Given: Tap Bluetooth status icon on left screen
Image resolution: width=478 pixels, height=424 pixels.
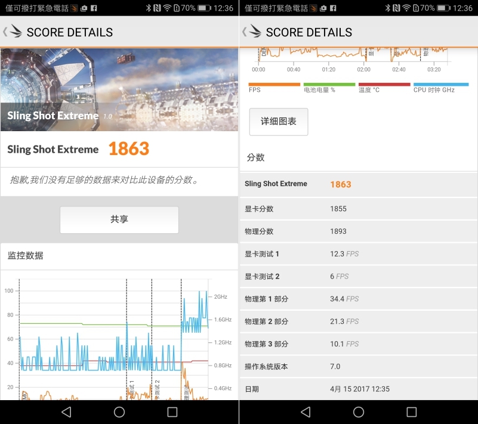Looking at the screenshot, I should pos(149,8).
